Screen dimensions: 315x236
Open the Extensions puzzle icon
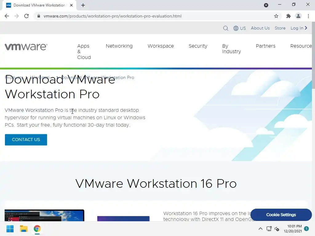click(x=289, y=16)
